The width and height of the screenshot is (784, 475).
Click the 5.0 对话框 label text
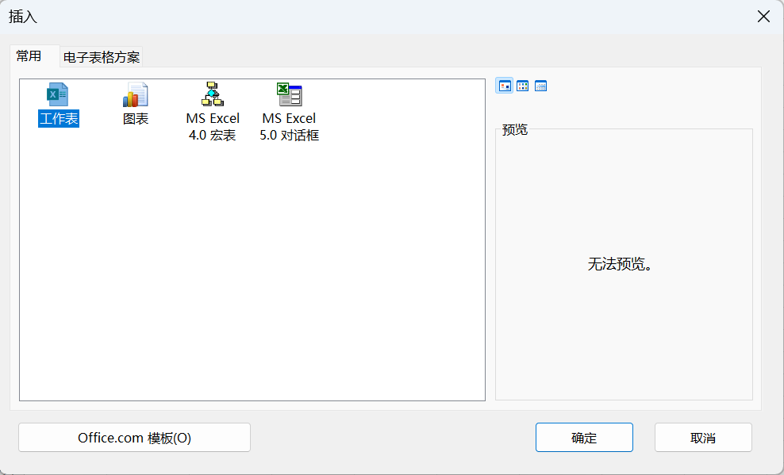[x=289, y=136]
